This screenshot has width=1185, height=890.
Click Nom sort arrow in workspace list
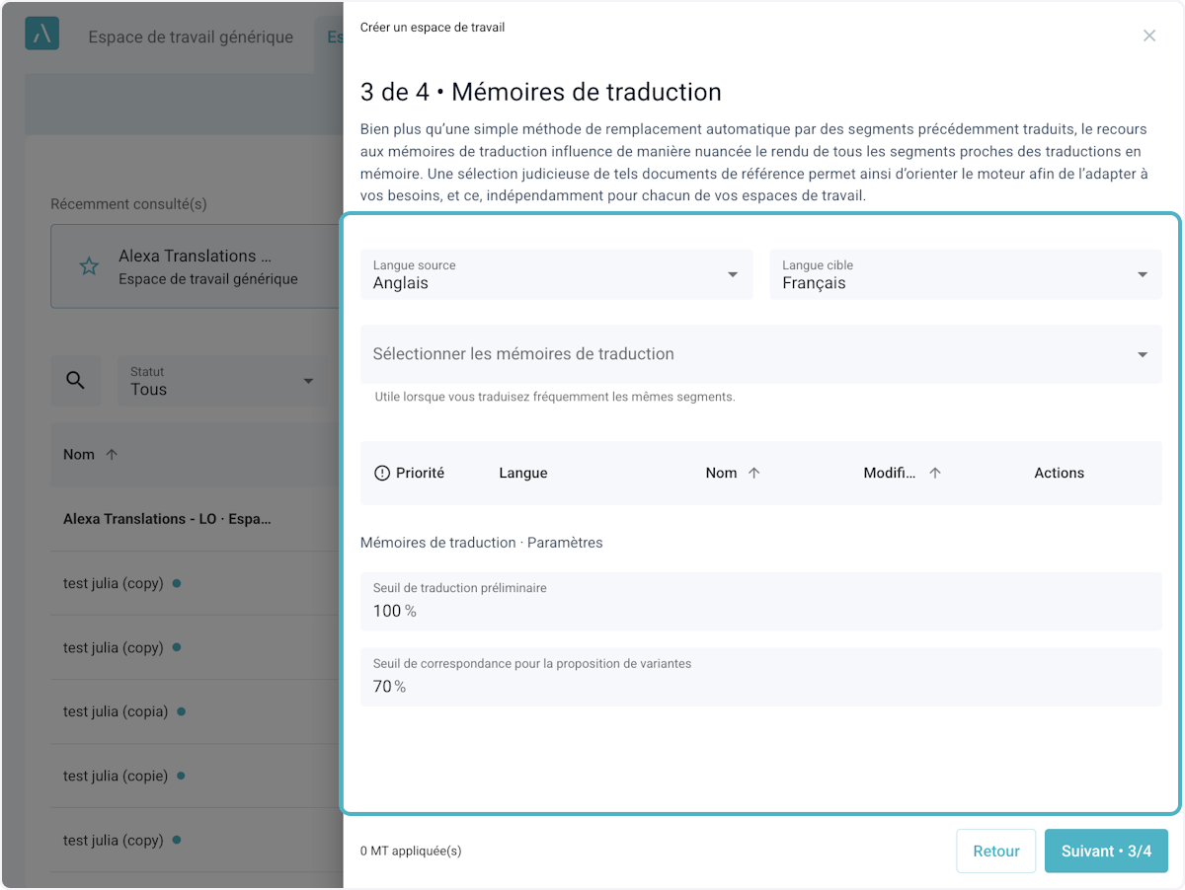pos(112,455)
